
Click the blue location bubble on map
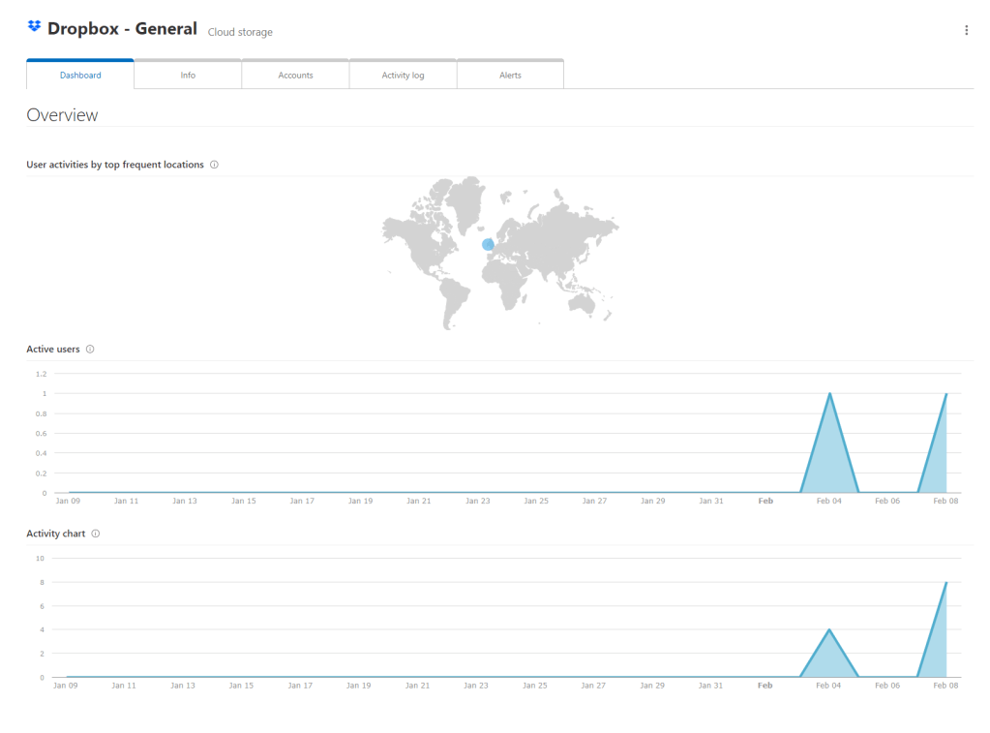click(488, 244)
